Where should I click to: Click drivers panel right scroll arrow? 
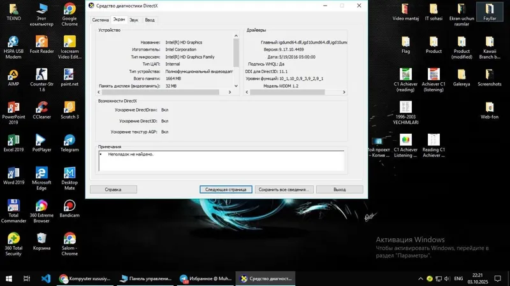(x=344, y=92)
